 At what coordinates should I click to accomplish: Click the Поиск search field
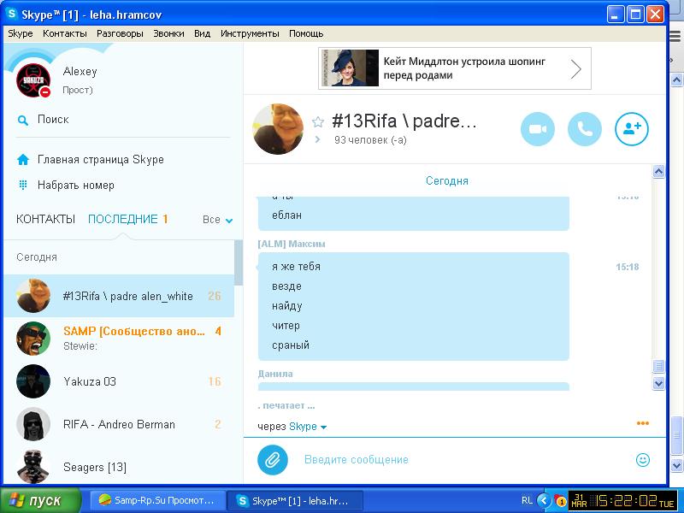click(x=123, y=120)
